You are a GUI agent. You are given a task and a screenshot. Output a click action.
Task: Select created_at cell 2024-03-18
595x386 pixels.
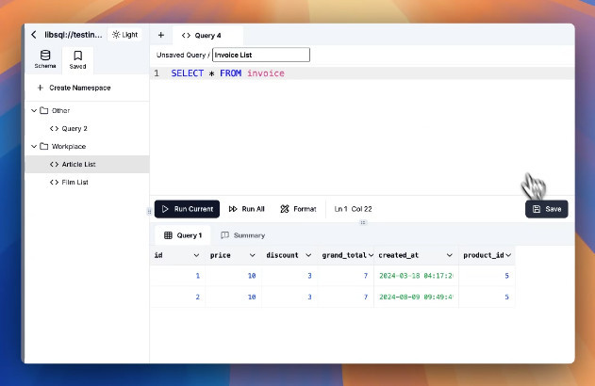click(416, 276)
